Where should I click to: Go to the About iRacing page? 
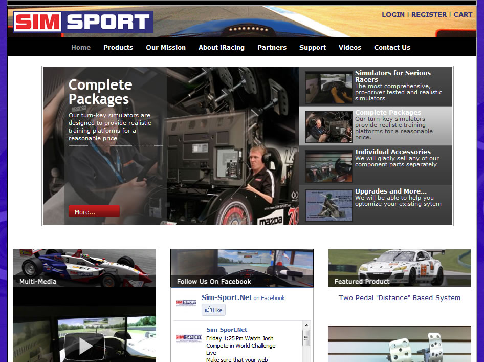pos(221,48)
